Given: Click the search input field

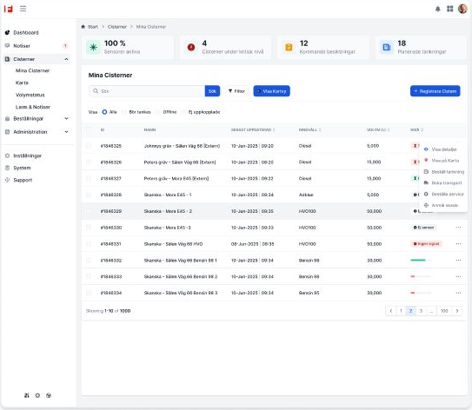Looking at the screenshot, I should click(x=147, y=91).
